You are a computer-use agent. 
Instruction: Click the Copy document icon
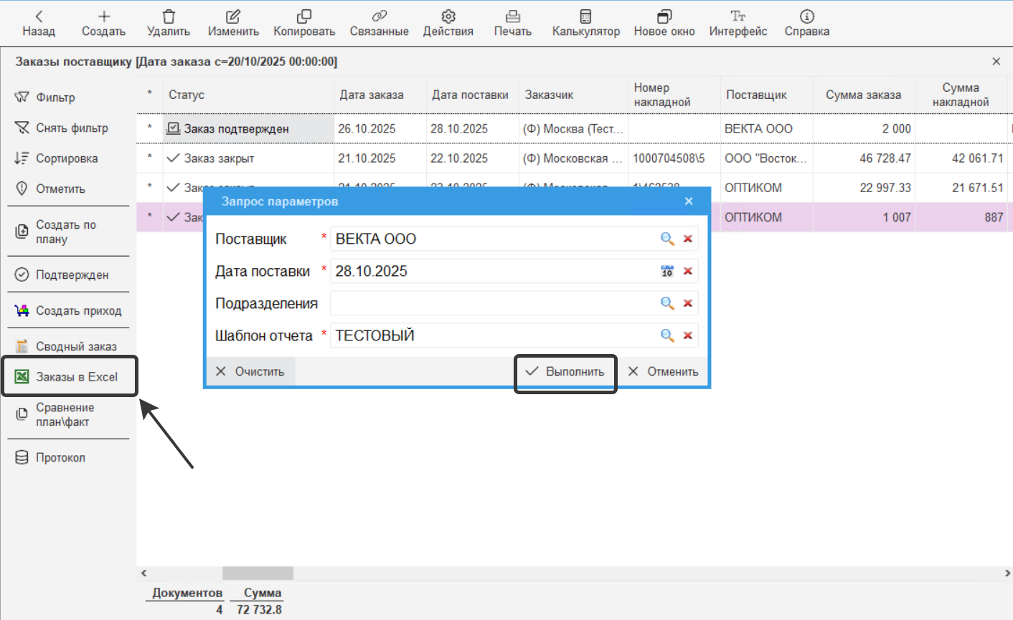(x=304, y=16)
